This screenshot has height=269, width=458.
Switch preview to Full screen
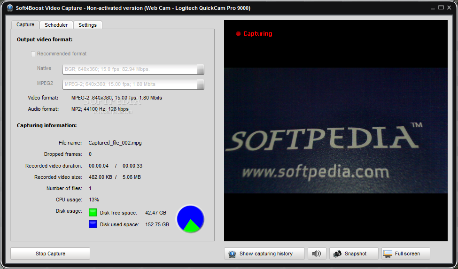[x=406, y=254]
